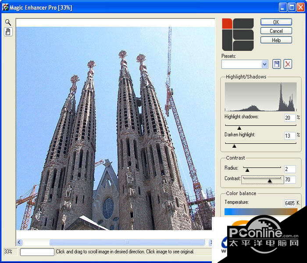The height and width of the screenshot is (263, 307).
Task: Click the save preset floppy icon
Action: pos(276,64)
